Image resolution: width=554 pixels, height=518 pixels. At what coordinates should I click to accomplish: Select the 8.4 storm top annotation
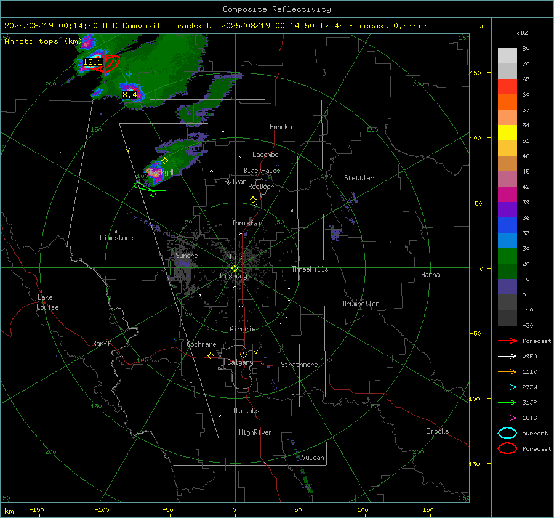pos(130,94)
